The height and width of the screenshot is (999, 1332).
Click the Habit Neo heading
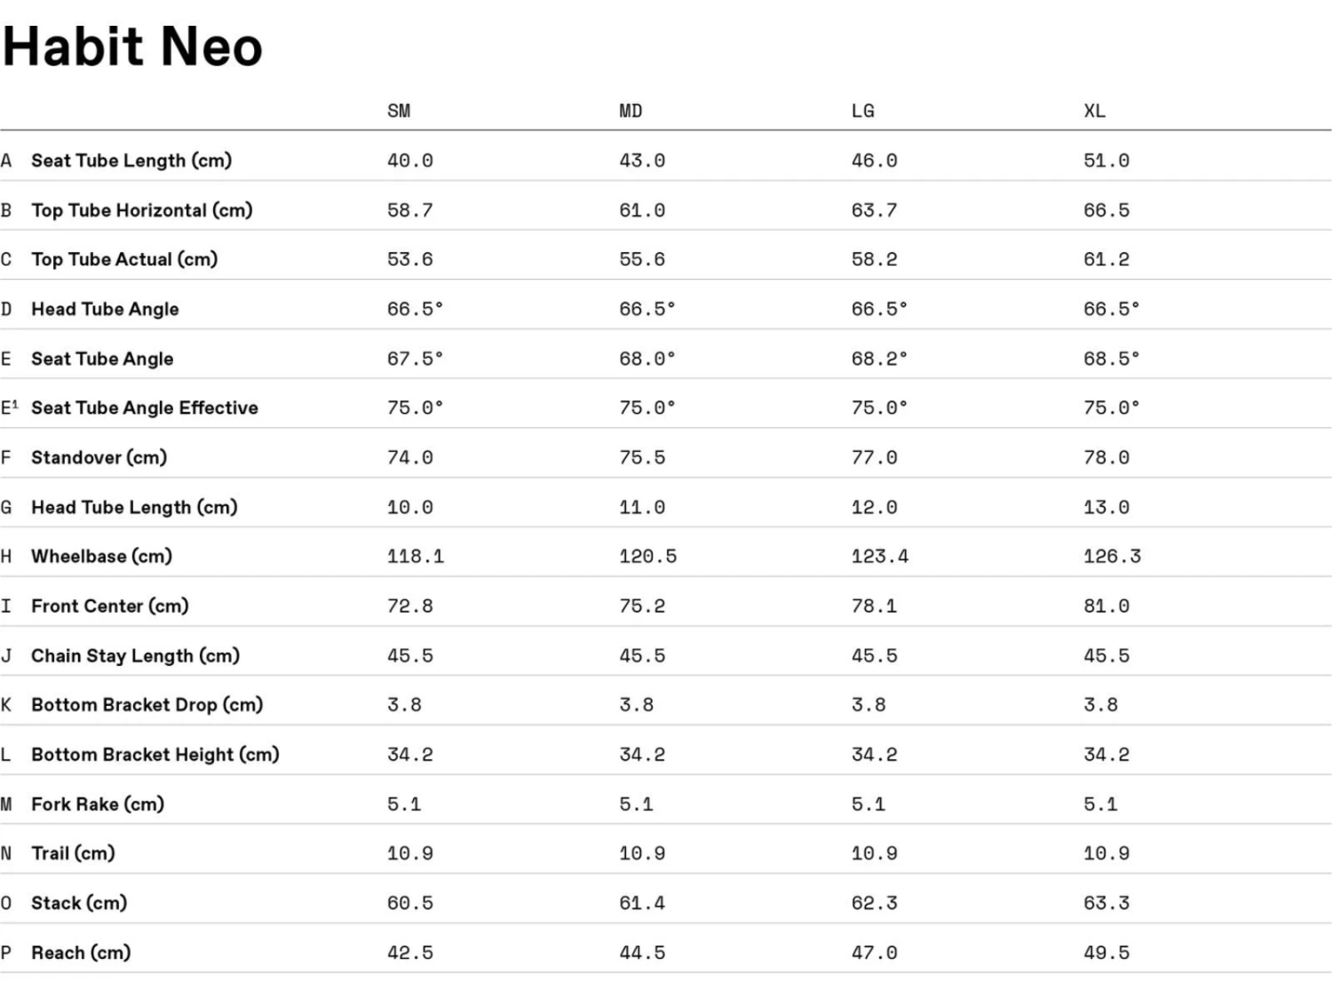tap(133, 46)
